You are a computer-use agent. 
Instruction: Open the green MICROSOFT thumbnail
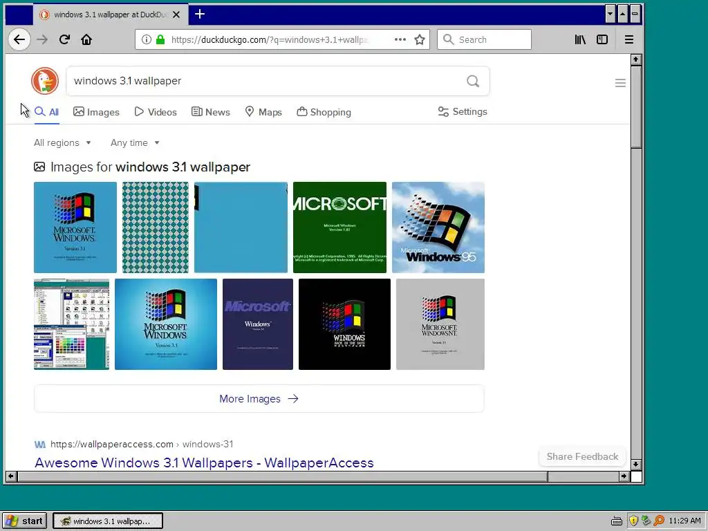(339, 227)
